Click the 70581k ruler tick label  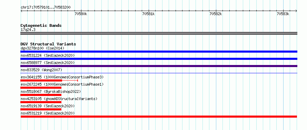[148, 14]
